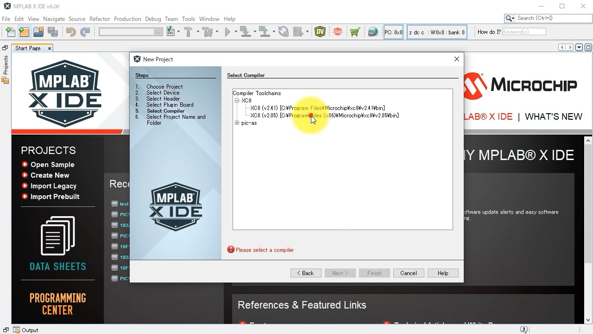
Task: Collapse the XC8 toolchain tree node
Action: click(x=237, y=101)
